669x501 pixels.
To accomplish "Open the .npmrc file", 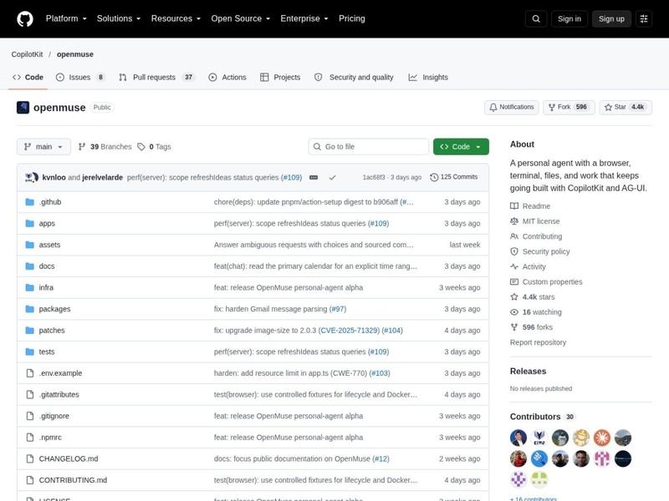I will [50, 437].
